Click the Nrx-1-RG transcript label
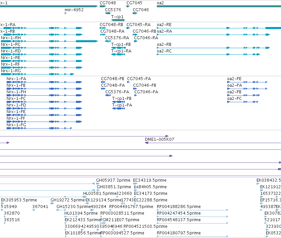 11,71
